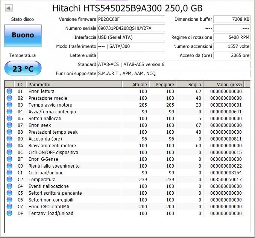Click status orb for Errori seek row
Screen dimensions: 255x238
click(9, 125)
